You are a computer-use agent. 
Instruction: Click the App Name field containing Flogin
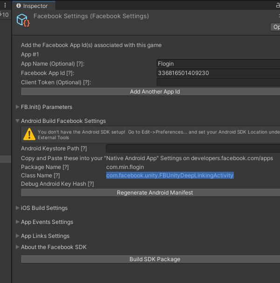click(218, 63)
